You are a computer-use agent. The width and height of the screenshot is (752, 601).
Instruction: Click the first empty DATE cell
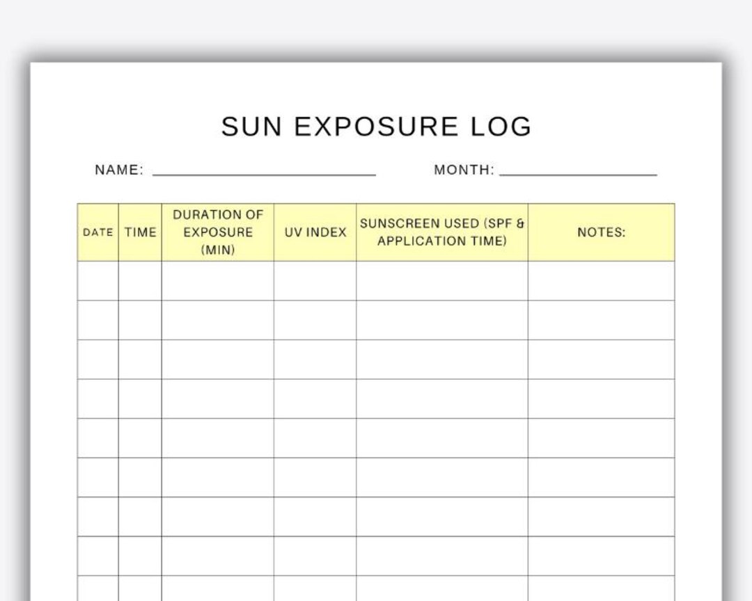point(97,282)
